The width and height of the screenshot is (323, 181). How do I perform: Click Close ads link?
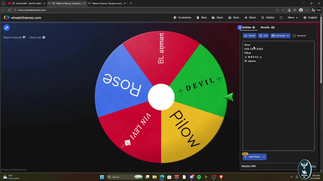coord(37,37)
